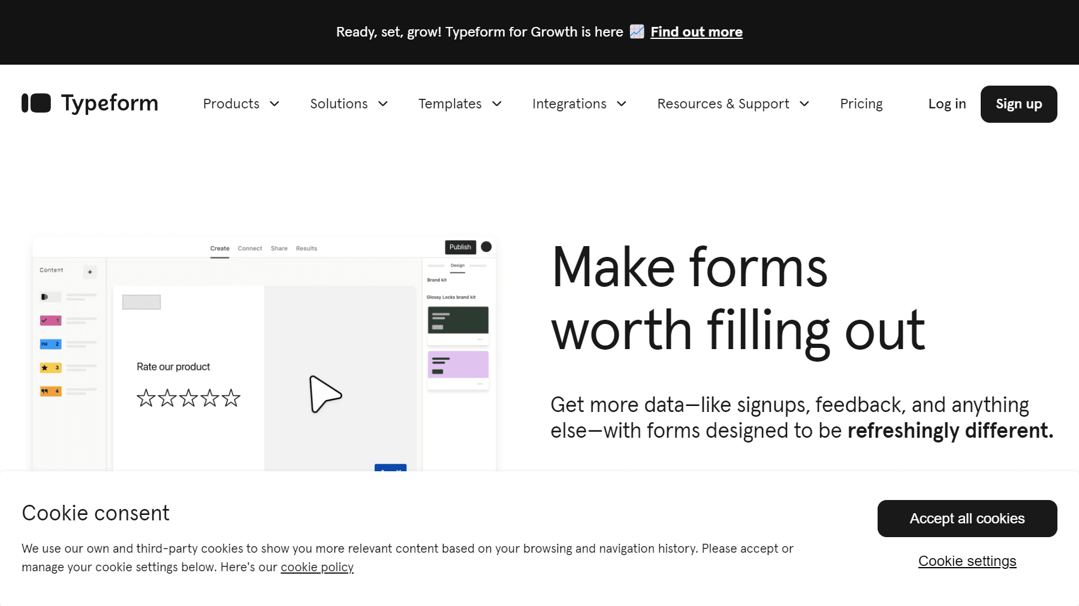Go to the Pricing page
The height and width of the screenshot is (606, 1079).
click(x=861, y=104)
